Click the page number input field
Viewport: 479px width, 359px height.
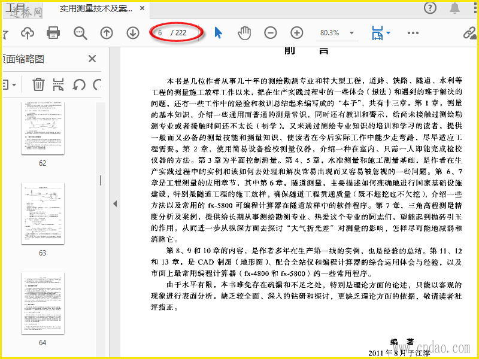161,33
